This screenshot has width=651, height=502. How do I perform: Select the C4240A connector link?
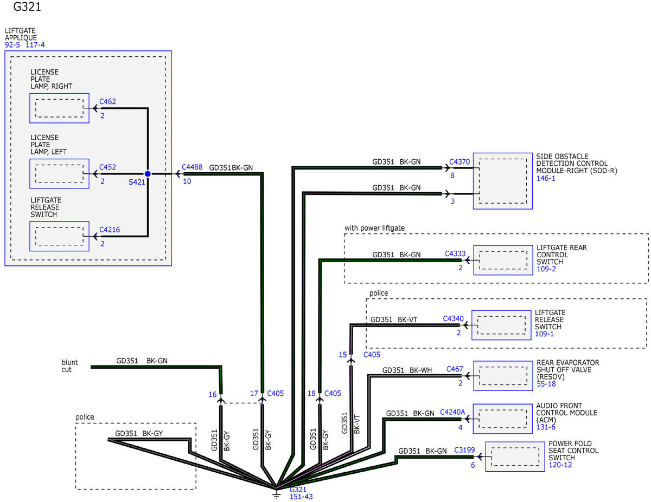[x=452, y=412]
